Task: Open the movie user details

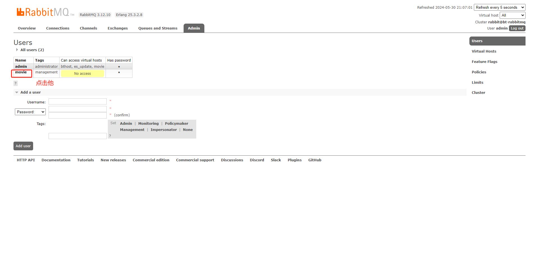Action: click(x=21, y=72)
